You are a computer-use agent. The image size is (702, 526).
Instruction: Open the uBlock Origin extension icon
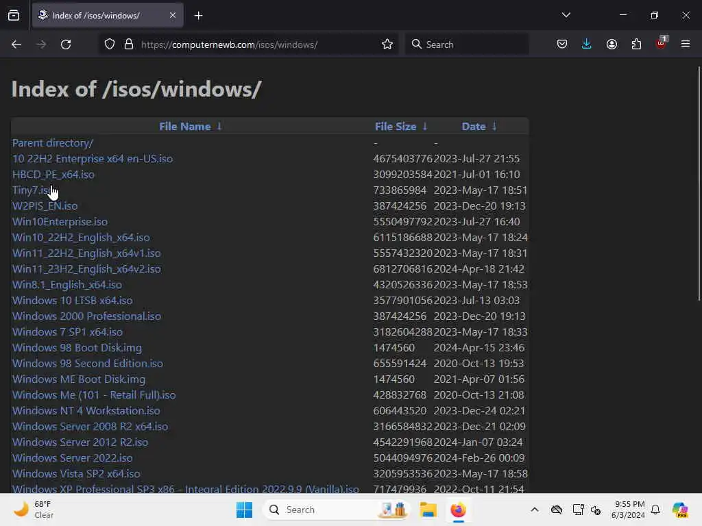pos(662,43)
